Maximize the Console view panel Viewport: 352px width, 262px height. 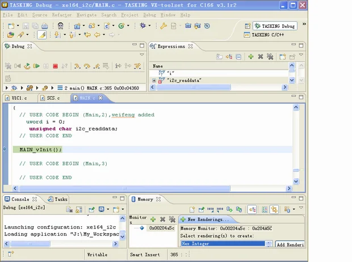122,198
